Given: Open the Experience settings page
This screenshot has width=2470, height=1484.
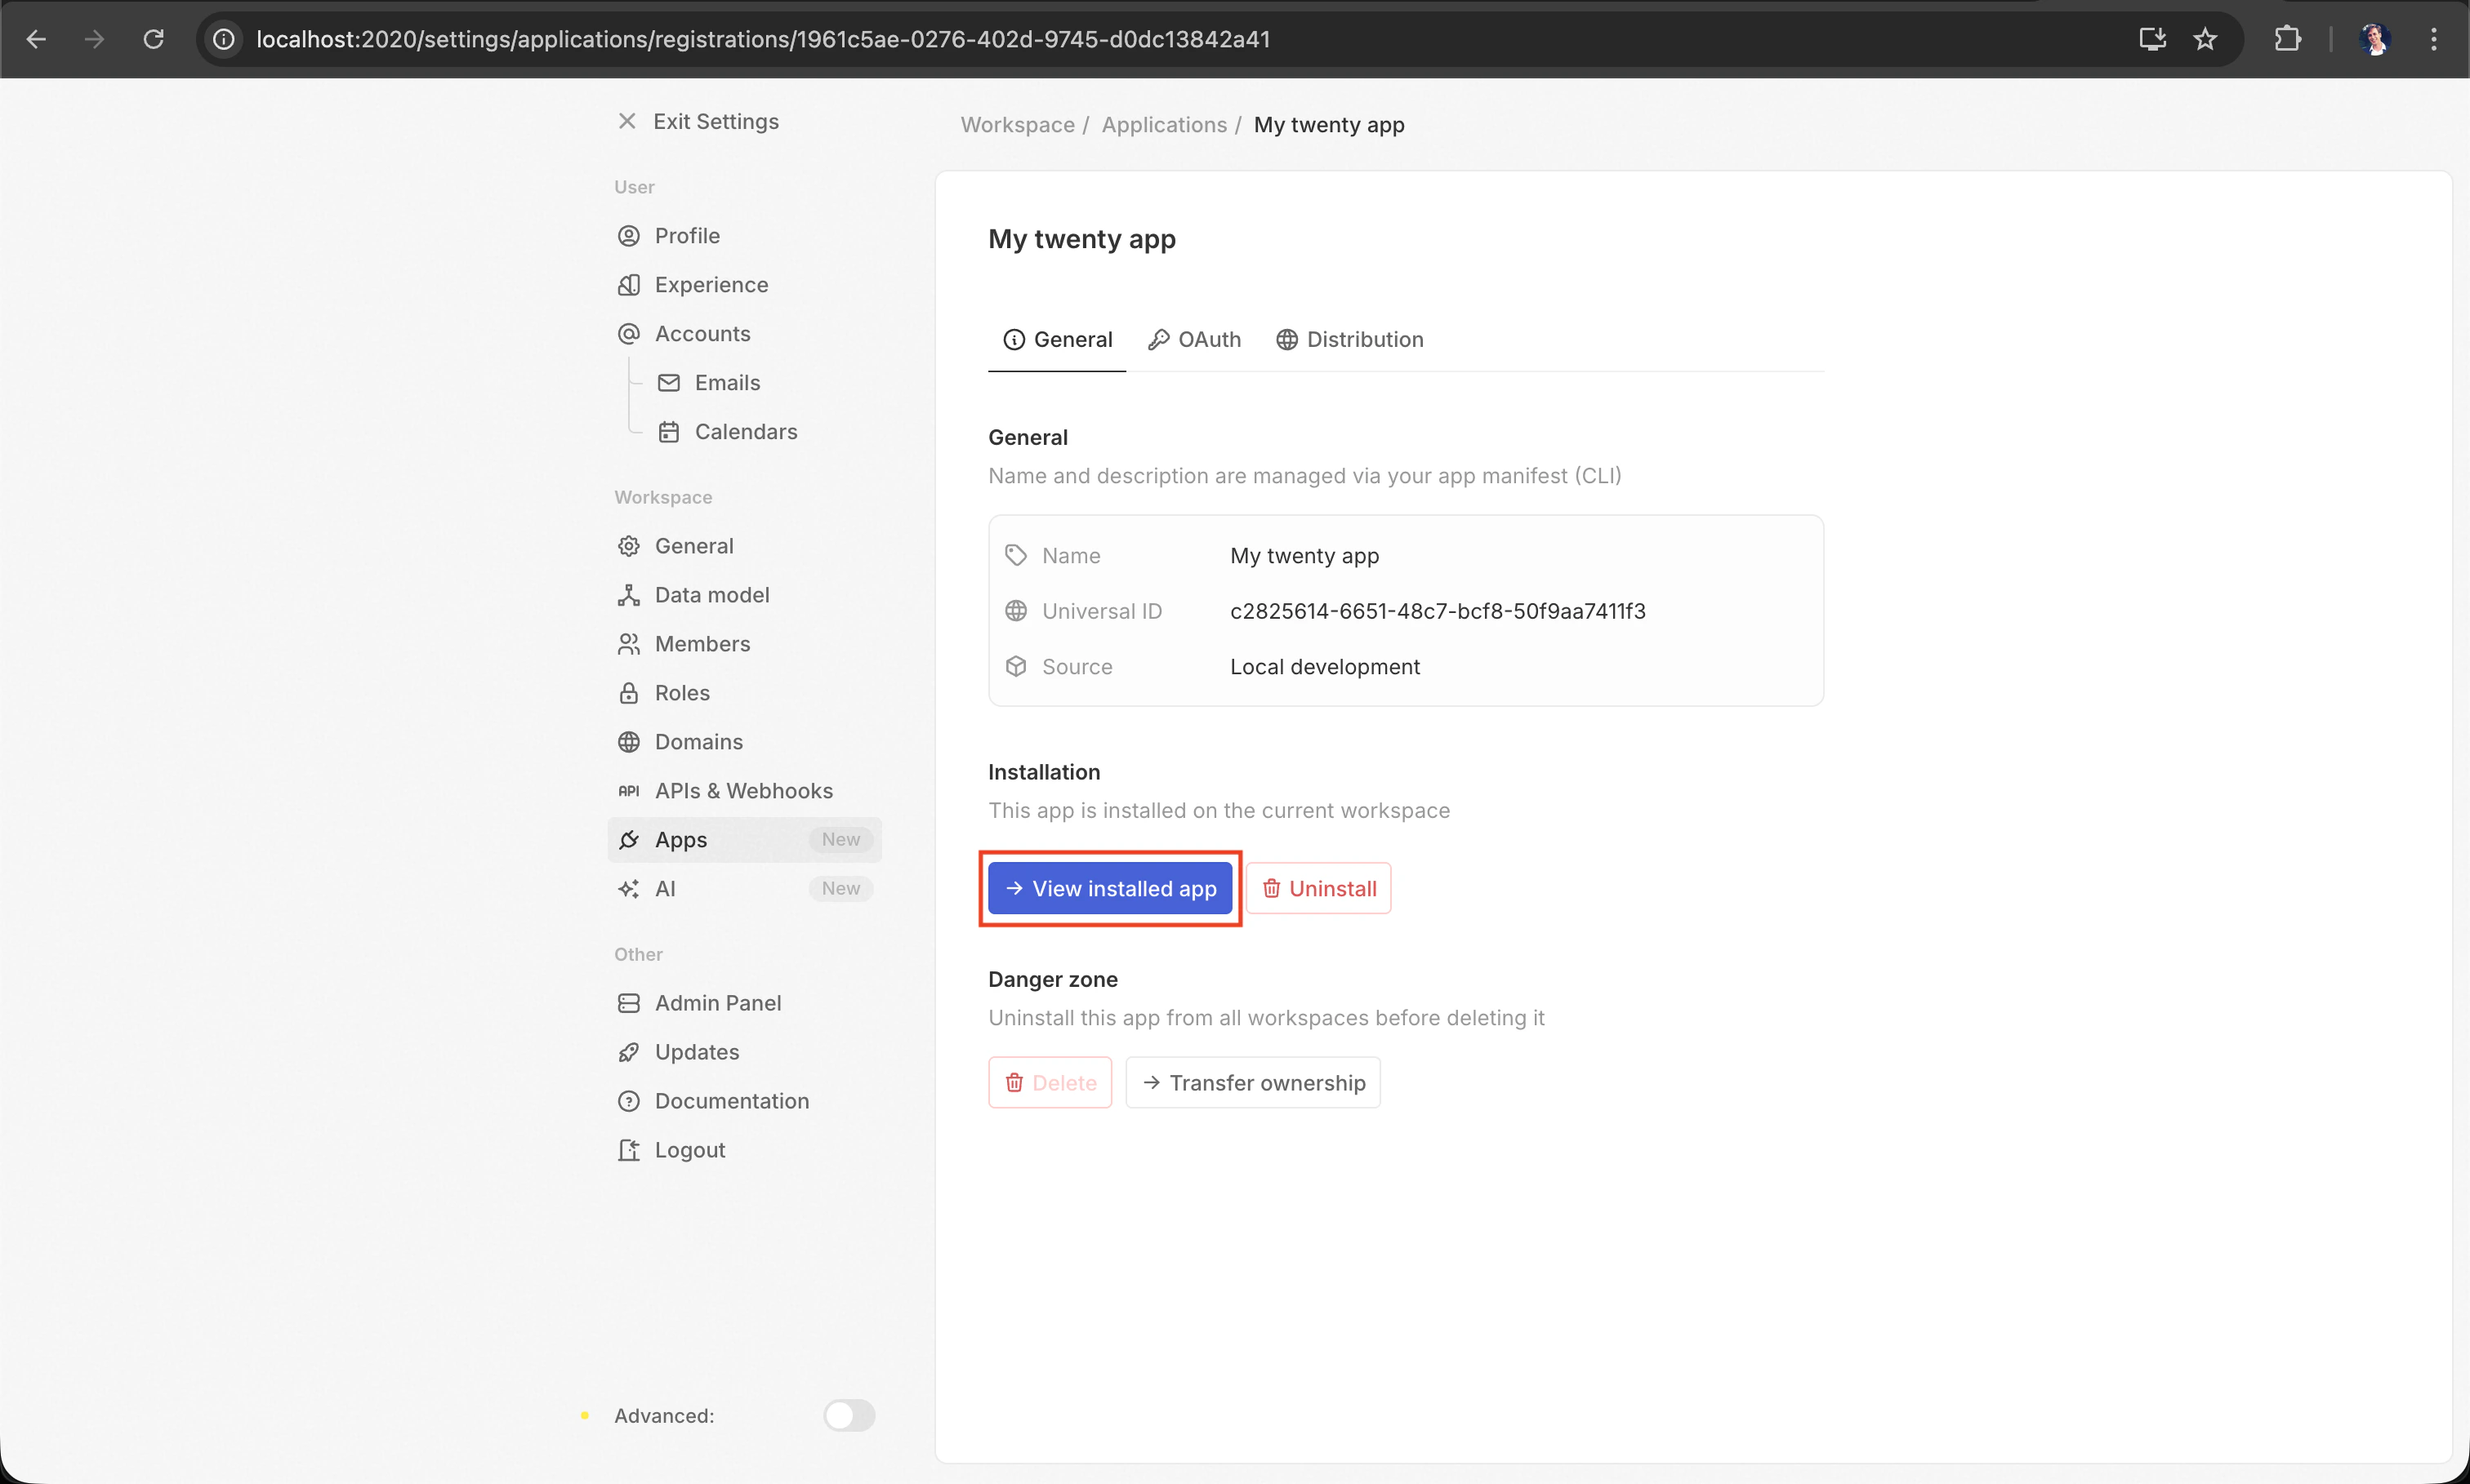Looking at the screenshot, I should (711, 285).
